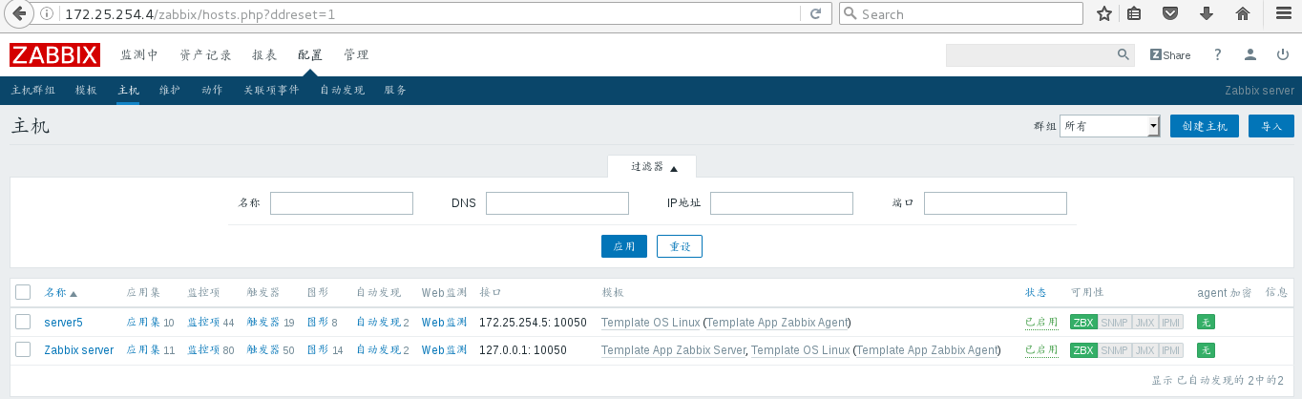1302x399 pixels.
Task: Open the host group dropdown showing 所有
Action: (1109, 126)
